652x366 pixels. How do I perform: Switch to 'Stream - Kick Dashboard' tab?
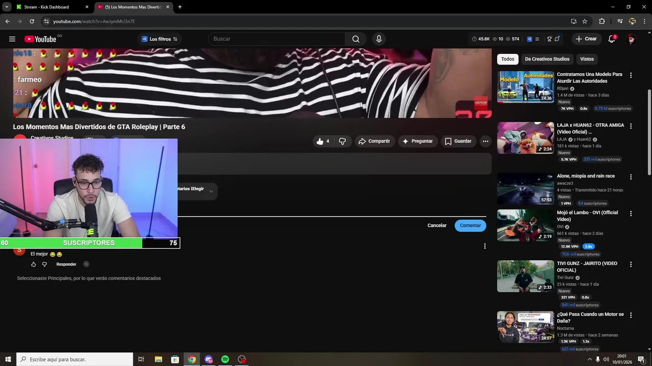(x=51, y=7)
